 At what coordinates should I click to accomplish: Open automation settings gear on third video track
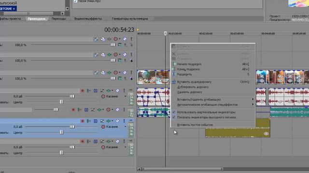pos(116,73)
